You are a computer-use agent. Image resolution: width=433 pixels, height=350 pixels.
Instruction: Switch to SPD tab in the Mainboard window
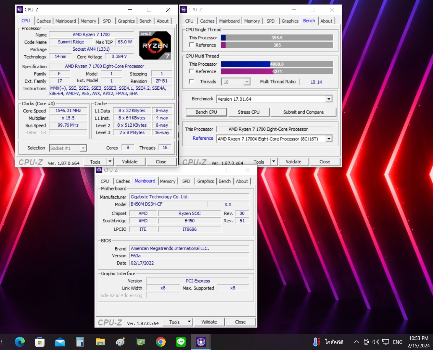coord(186,181)
